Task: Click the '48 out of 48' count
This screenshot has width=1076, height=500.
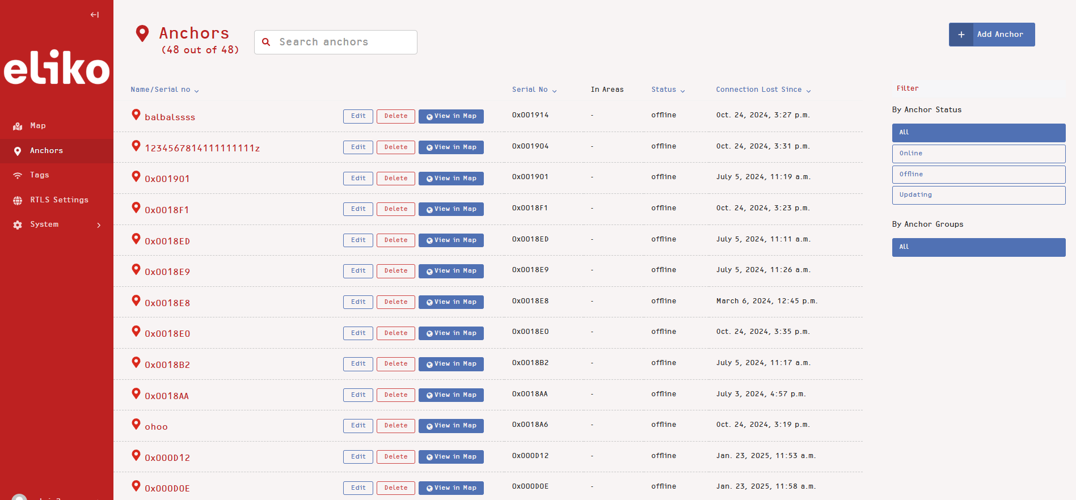Action: 200,50
